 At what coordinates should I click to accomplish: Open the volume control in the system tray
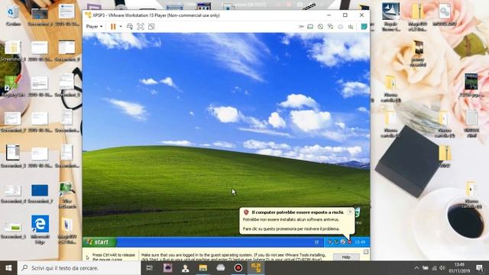coord(442,268)
